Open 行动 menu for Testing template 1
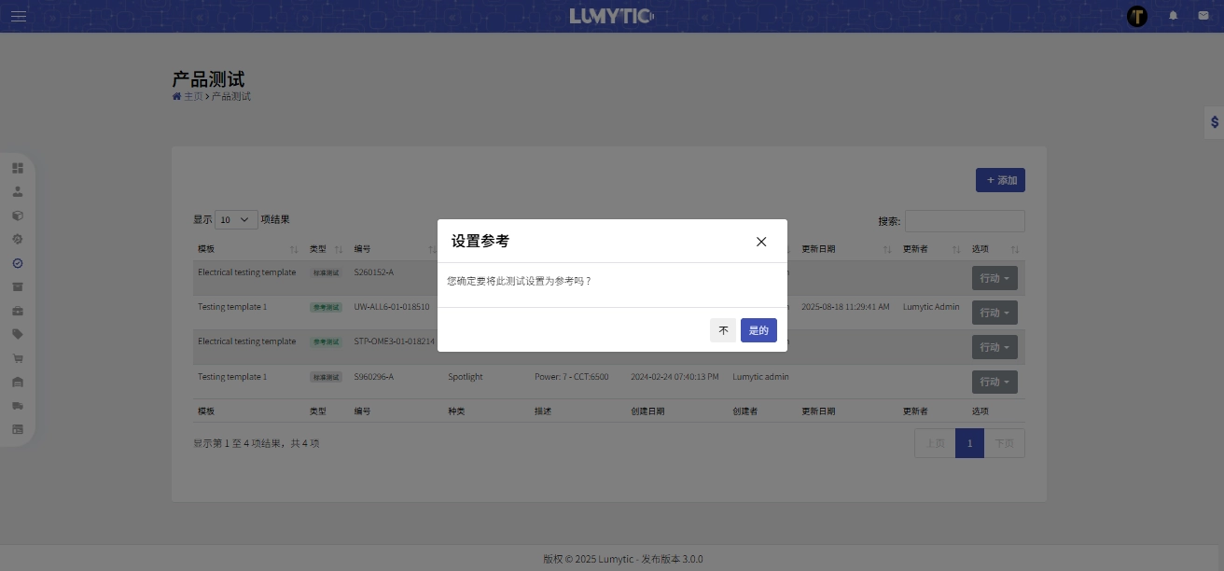The width and height of the screenshot is (1224, 571). [994, 313]
